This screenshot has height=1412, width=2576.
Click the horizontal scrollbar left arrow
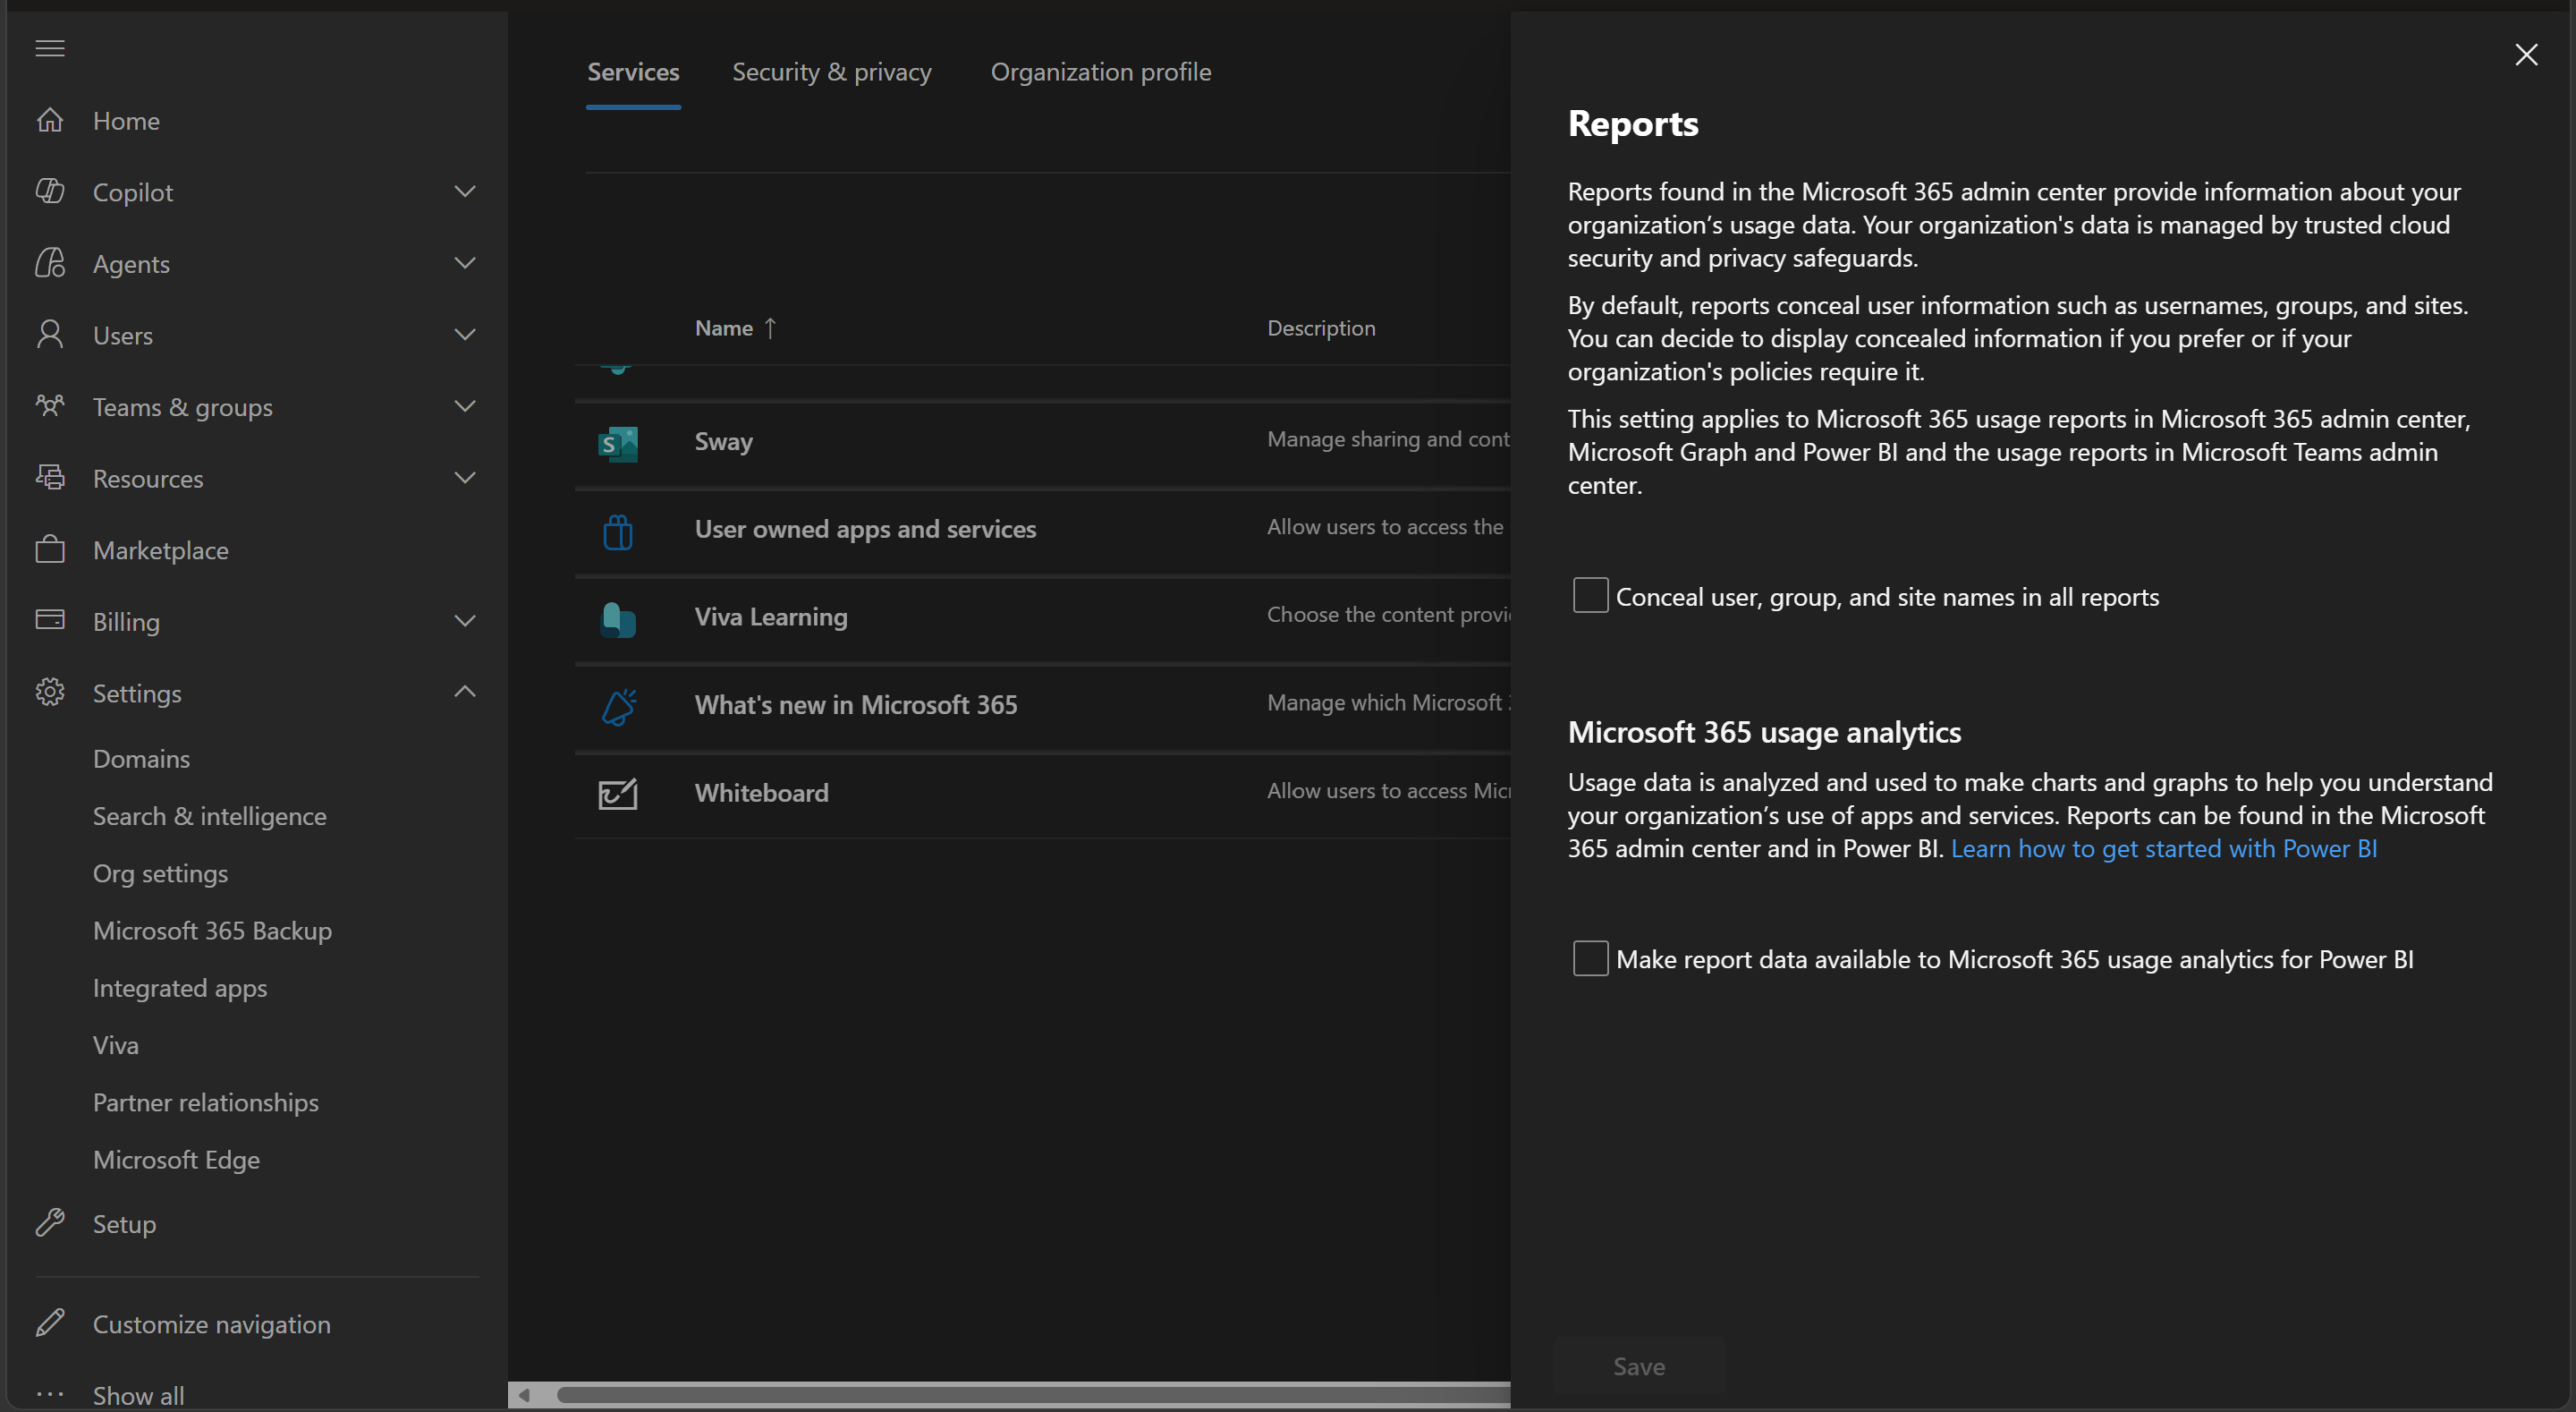pyautogui.click(x=524, y=1394)
